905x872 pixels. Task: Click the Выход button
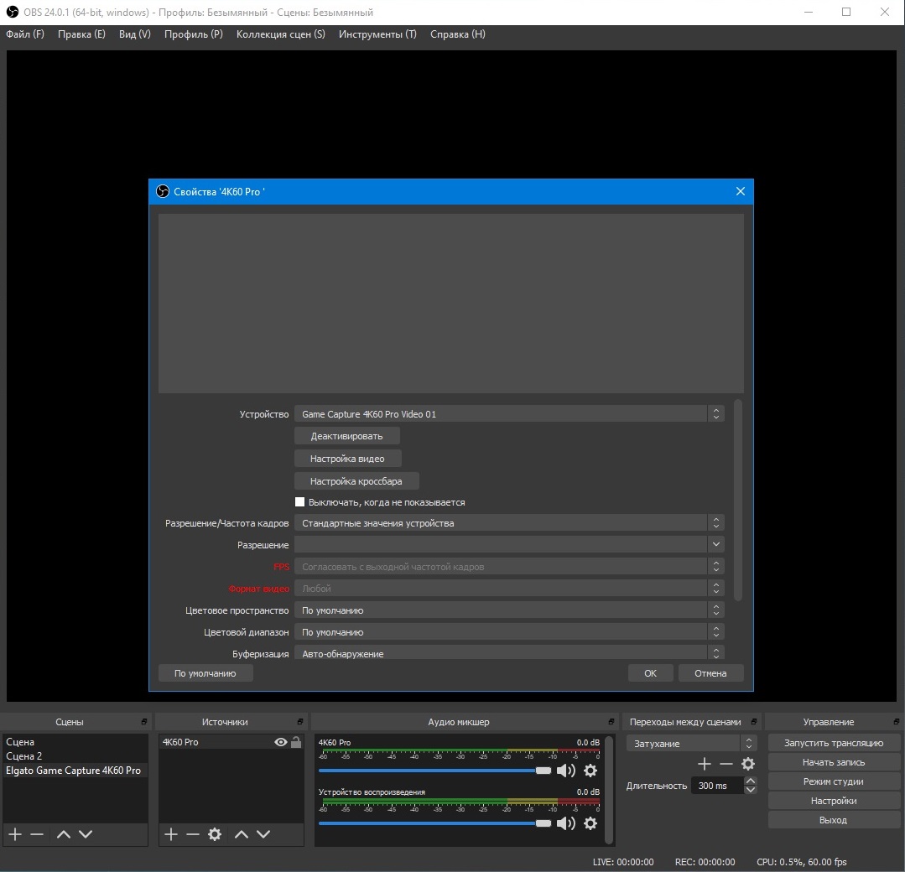pyautogui.click(x=834, y=819)
